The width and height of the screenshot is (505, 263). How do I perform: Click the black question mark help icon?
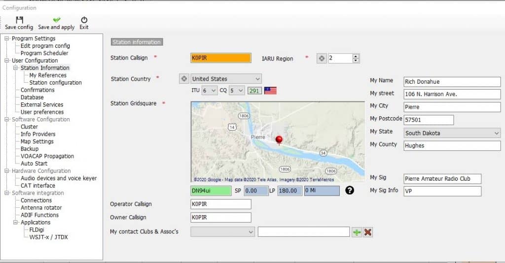click(x=350, y=191)
